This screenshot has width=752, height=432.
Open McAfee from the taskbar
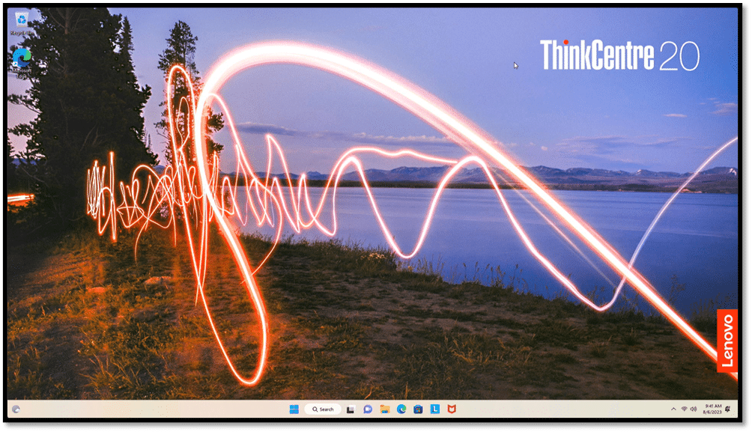[x=452, y=409]
